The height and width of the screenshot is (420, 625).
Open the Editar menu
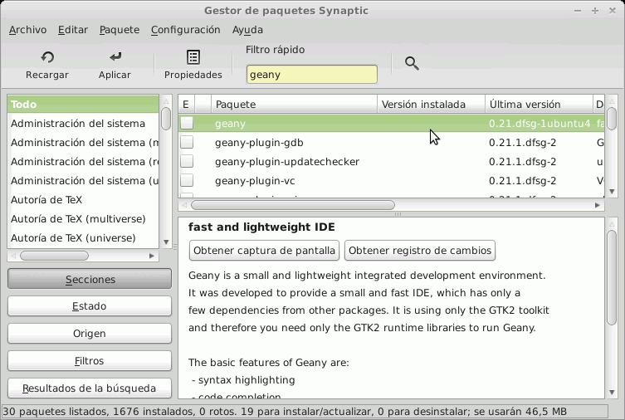tap(73, 30)
